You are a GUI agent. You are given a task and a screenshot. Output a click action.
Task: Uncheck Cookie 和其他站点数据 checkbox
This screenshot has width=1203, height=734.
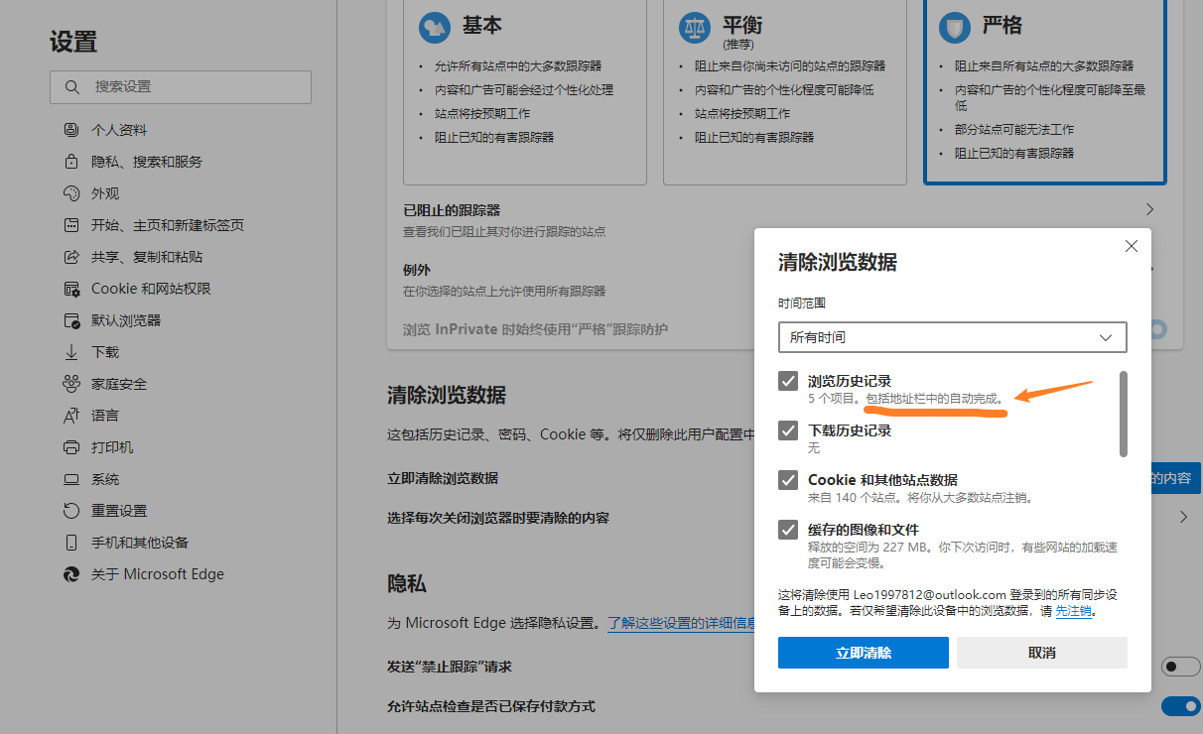[x=788, y=480]
